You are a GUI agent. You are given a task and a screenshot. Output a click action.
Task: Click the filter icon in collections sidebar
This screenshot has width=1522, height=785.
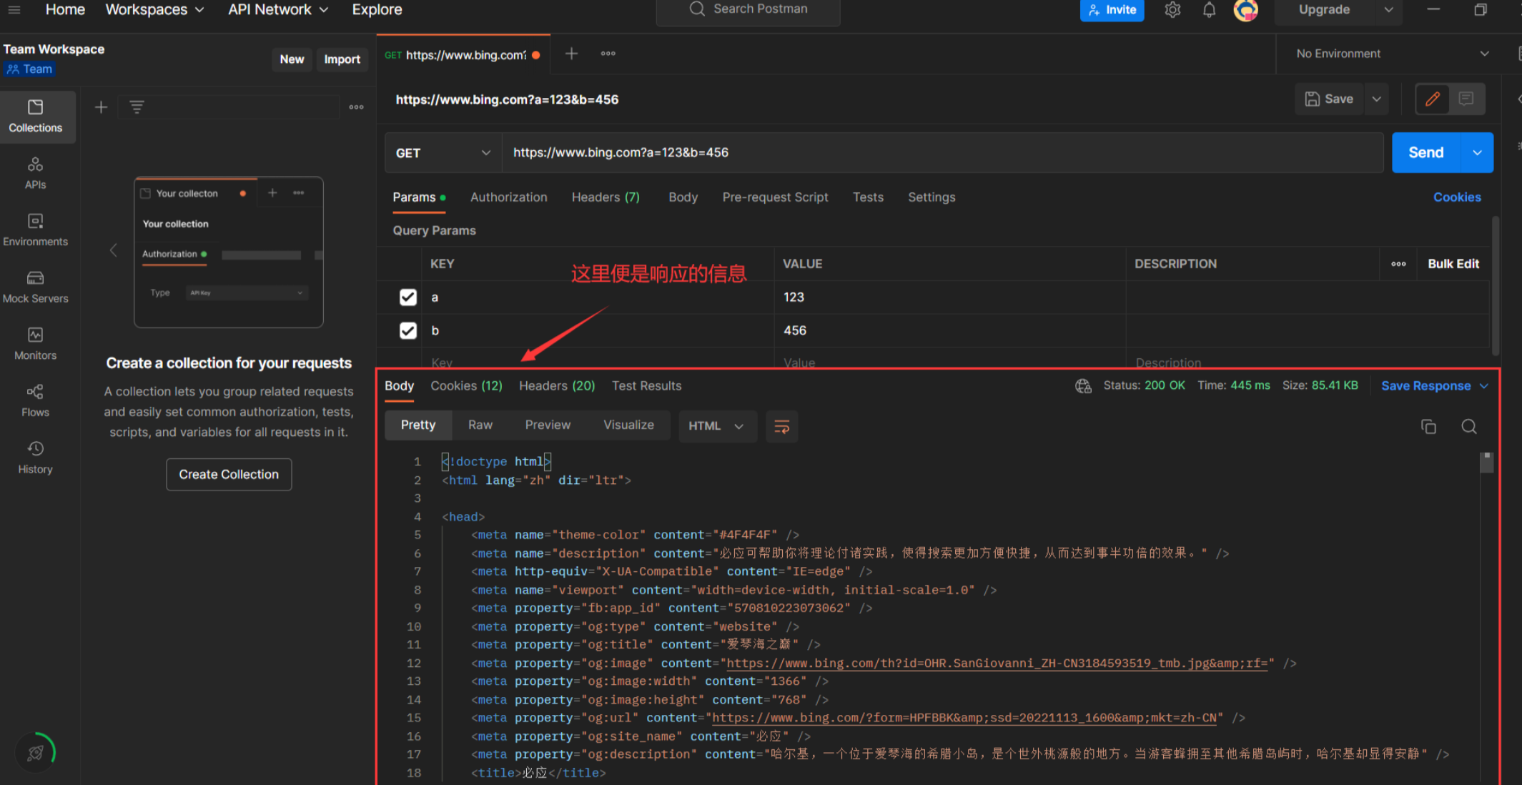[137, 107]
